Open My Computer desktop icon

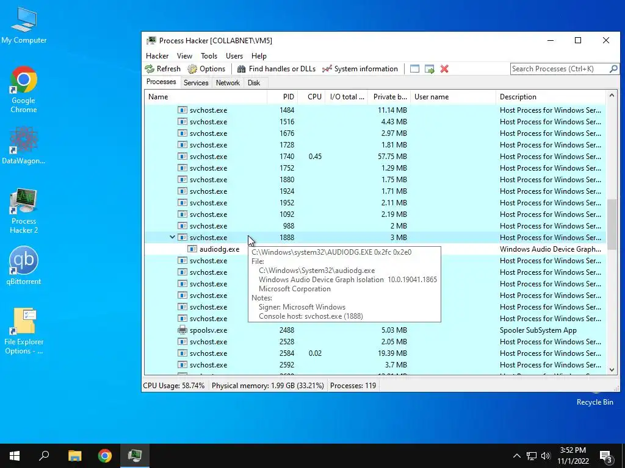24,26
